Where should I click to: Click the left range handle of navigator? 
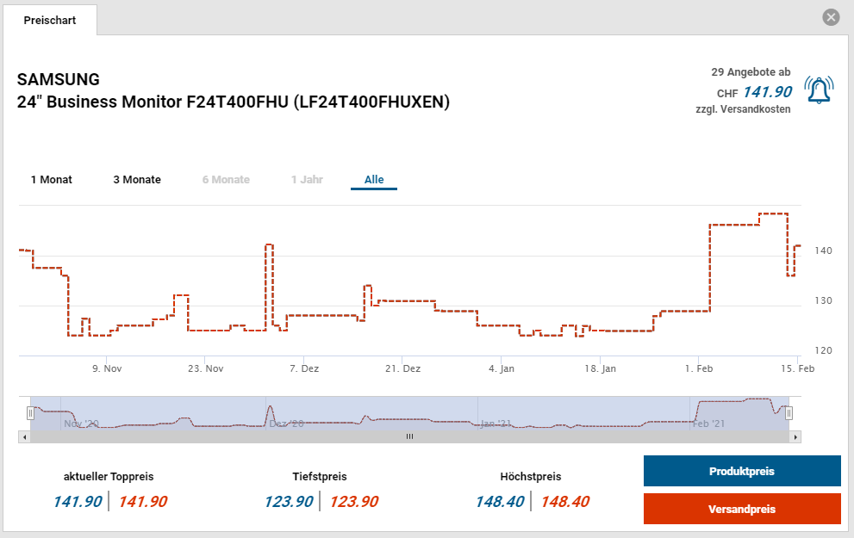(x=30, y=413)
